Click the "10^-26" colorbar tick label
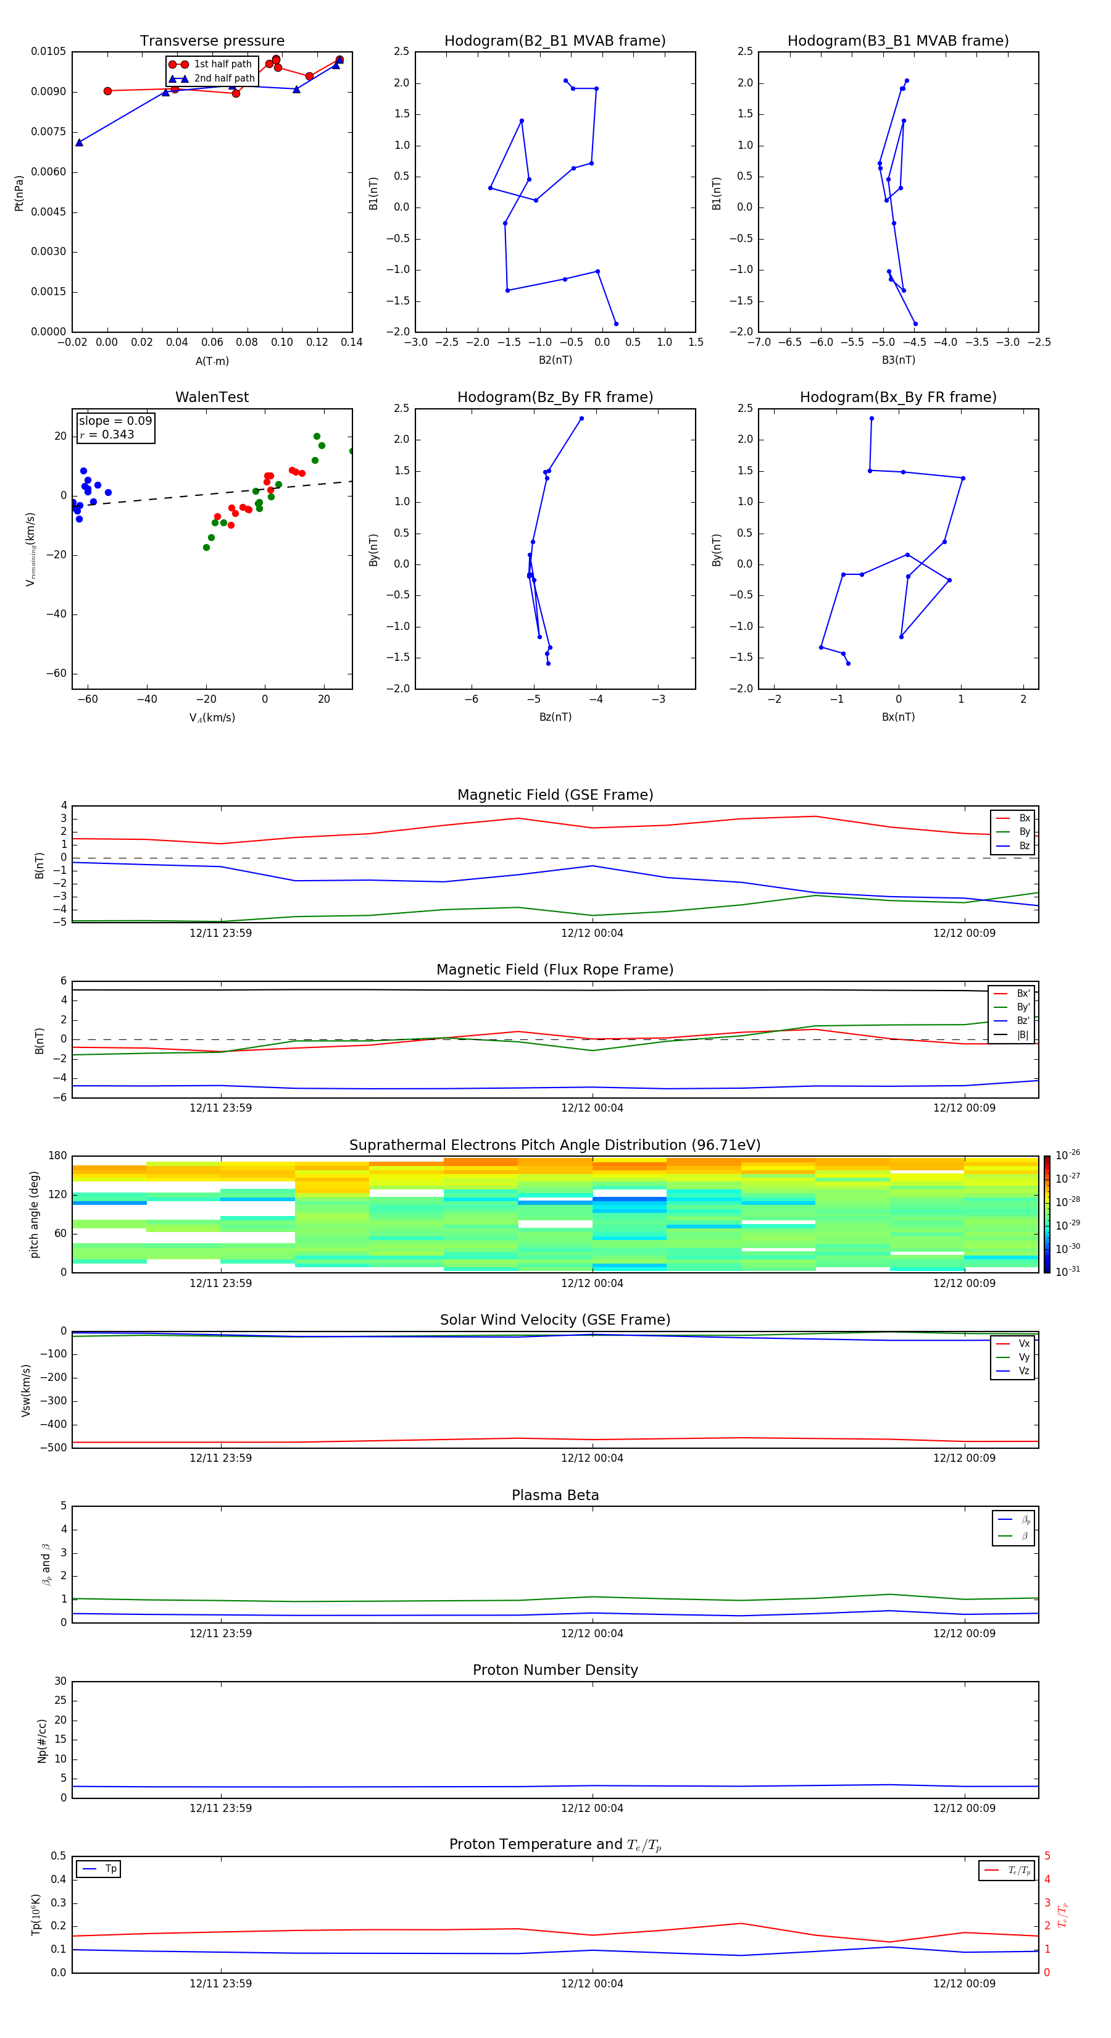This screenshot has width=1111, height=2038. coord(1067,1155)
